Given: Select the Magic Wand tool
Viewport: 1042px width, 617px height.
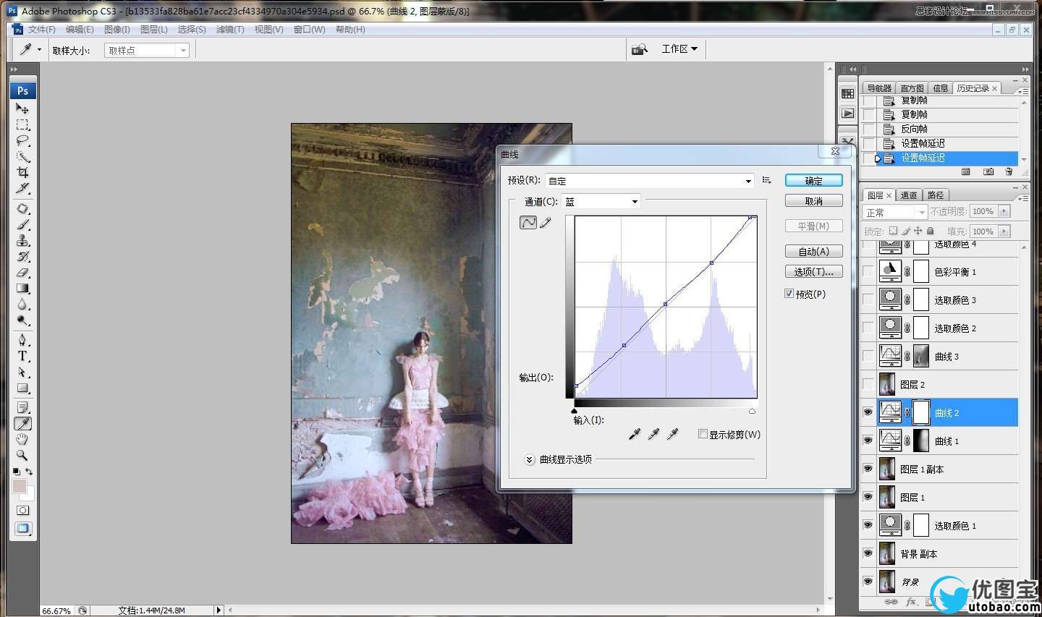Looking at the screenshot, I should pos(22,156).
